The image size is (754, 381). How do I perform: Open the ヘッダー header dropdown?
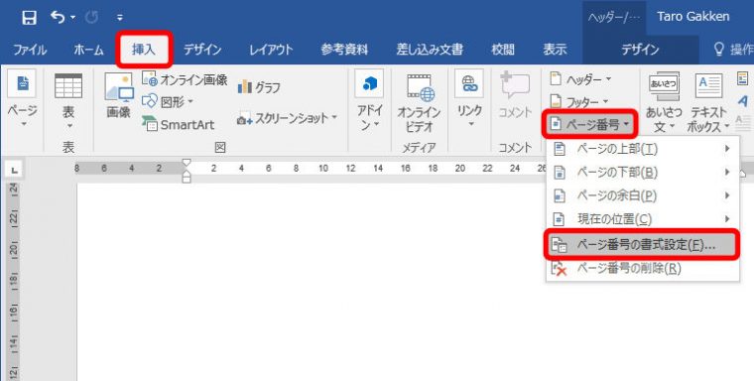click(580, 79)
